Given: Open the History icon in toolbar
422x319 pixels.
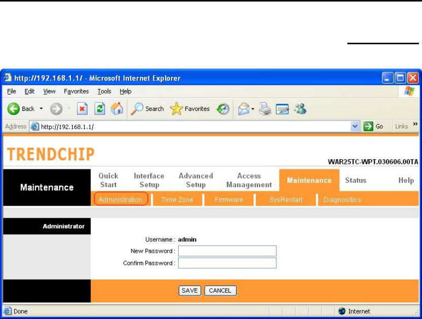Looking at the screenshot, I should [x=223, y=109].
